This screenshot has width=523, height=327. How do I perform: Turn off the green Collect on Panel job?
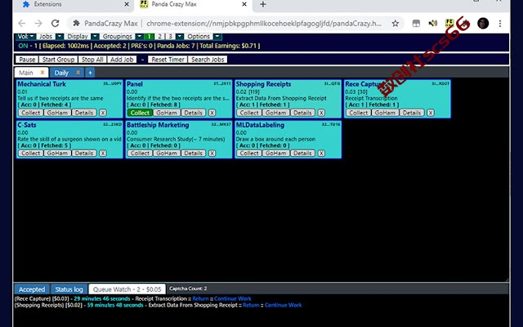click(140, 113)
